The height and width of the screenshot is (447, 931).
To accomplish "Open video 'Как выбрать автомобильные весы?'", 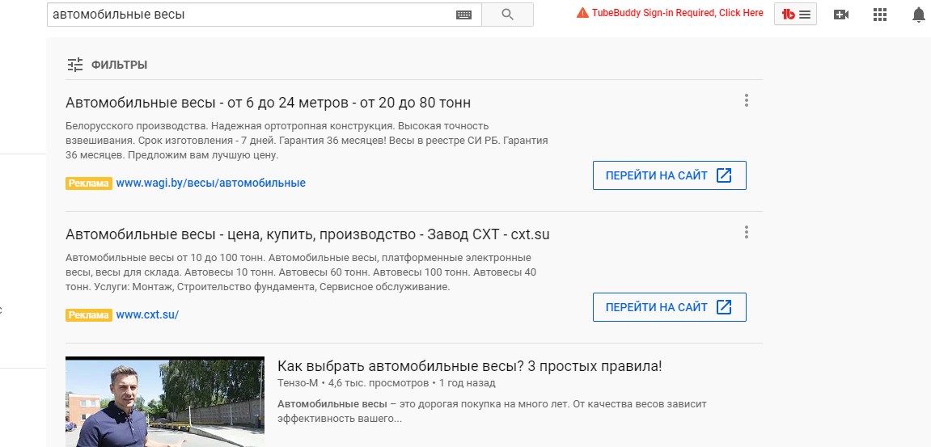I will pyautogui.click(x=469, y=366).
